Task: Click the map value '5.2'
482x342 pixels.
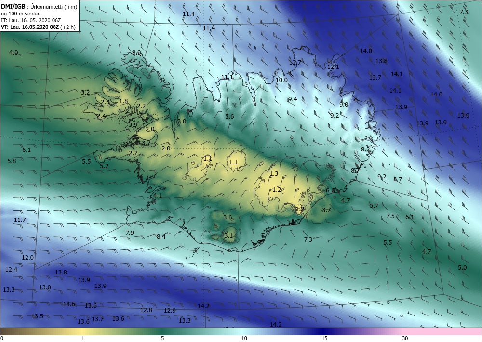Action: point(104,166)
